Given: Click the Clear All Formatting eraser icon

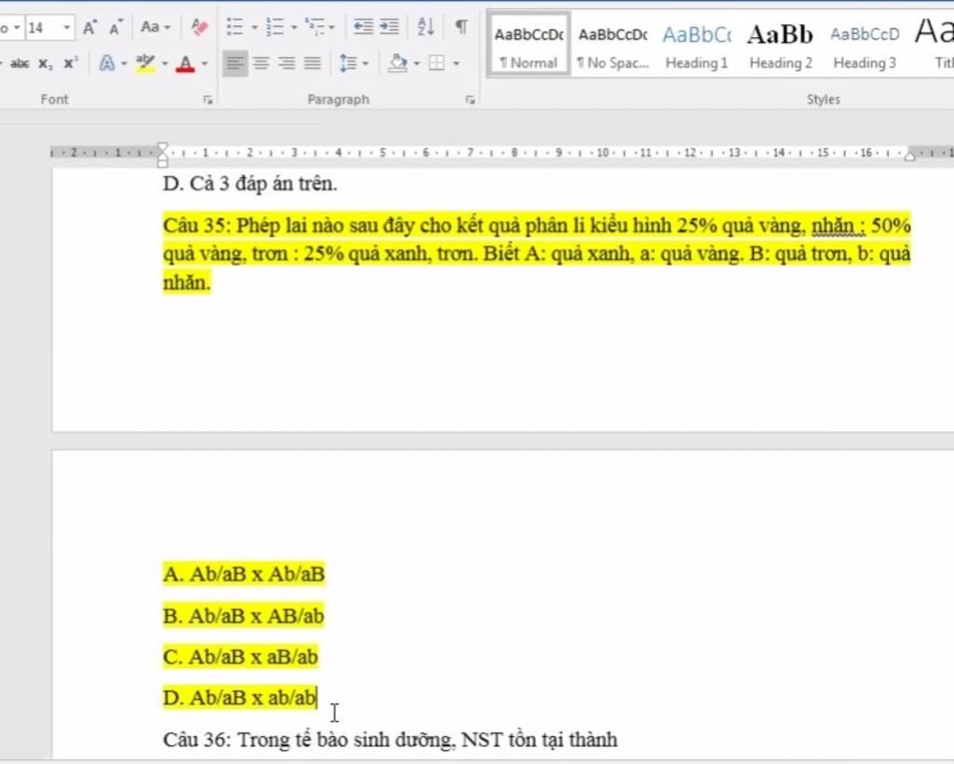Looking at the screenshot, I should [199, 27].
